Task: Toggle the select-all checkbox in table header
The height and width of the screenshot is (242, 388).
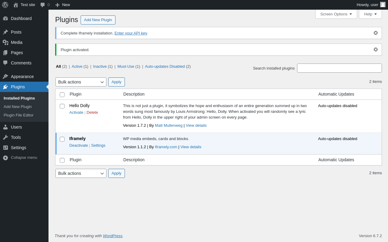Action: (62, 95)
